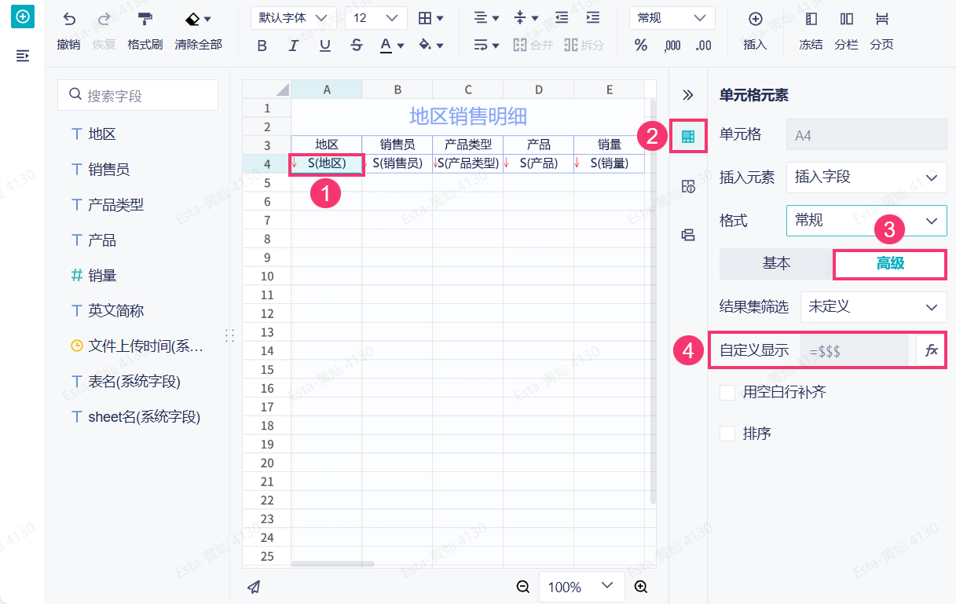Toggle italic formatting
This screenshot has width=956, height=604.
[294, 46]
